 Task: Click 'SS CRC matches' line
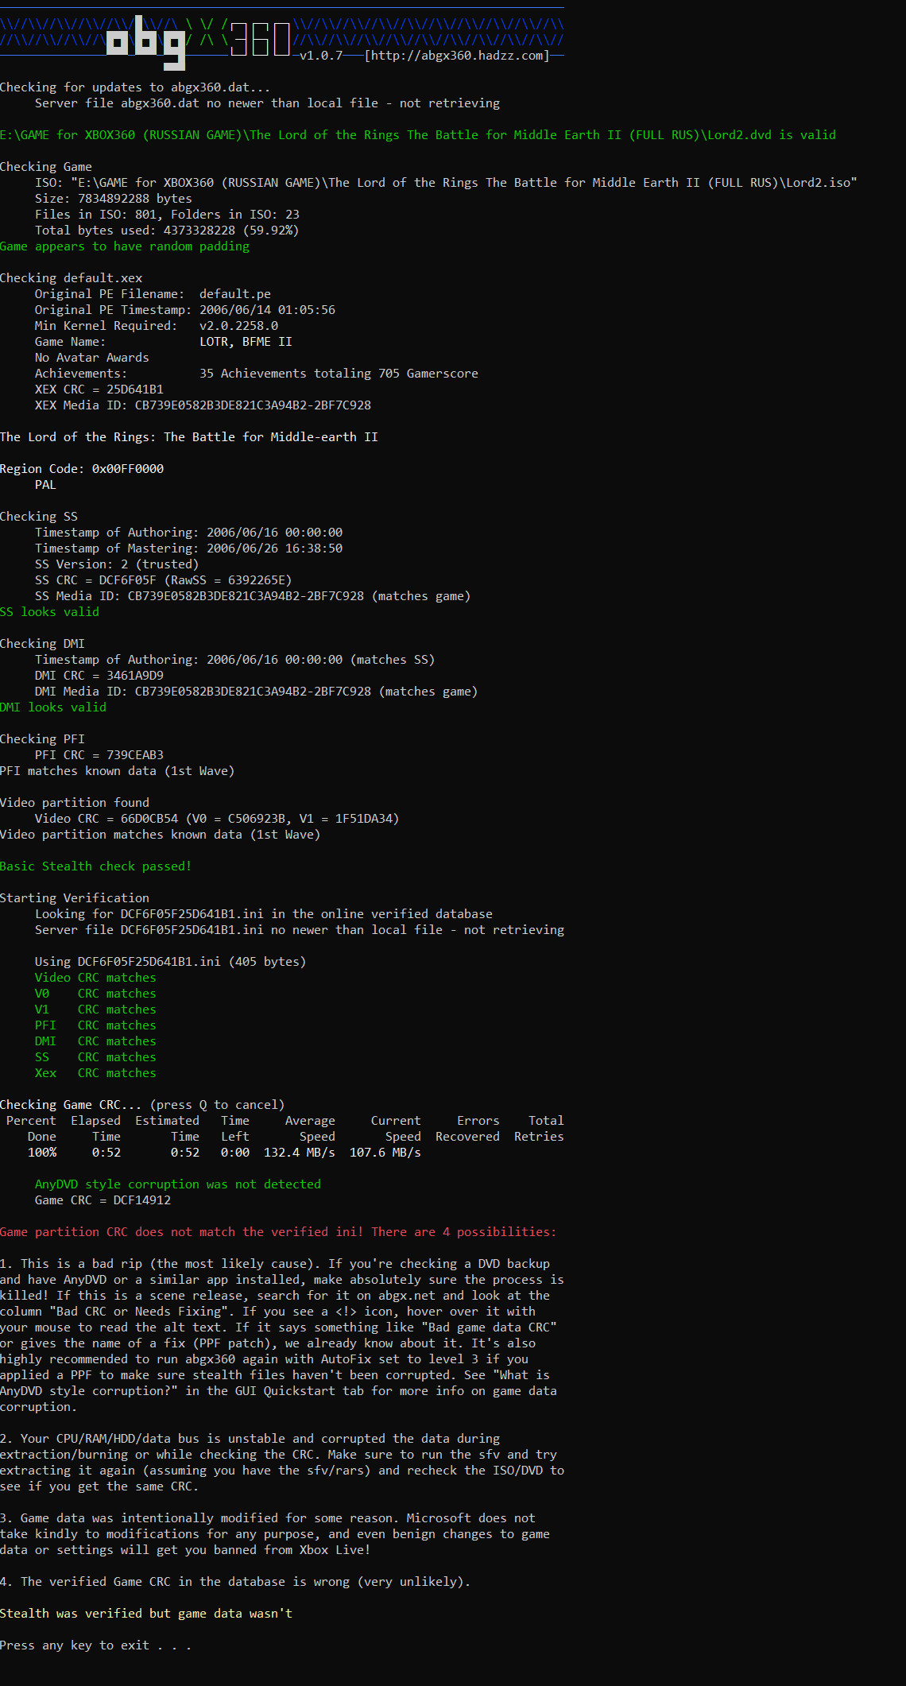(x=95, y=1057)
